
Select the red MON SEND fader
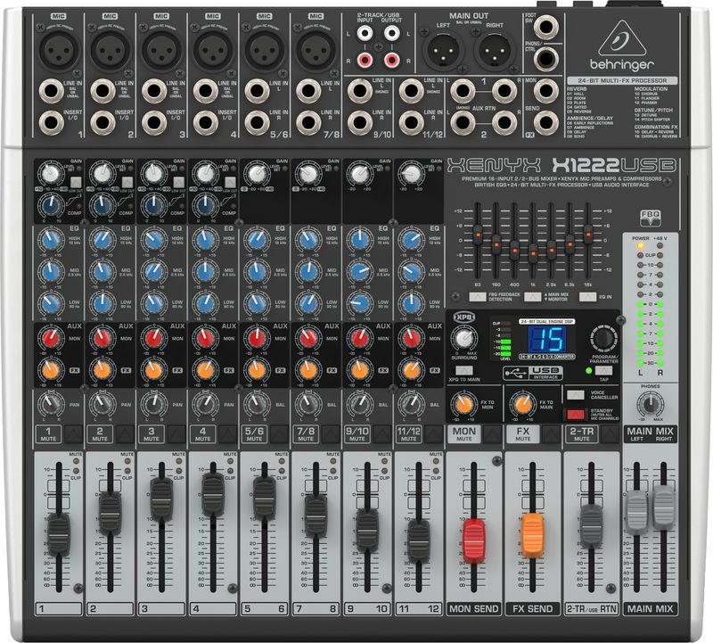click(474, 540)
